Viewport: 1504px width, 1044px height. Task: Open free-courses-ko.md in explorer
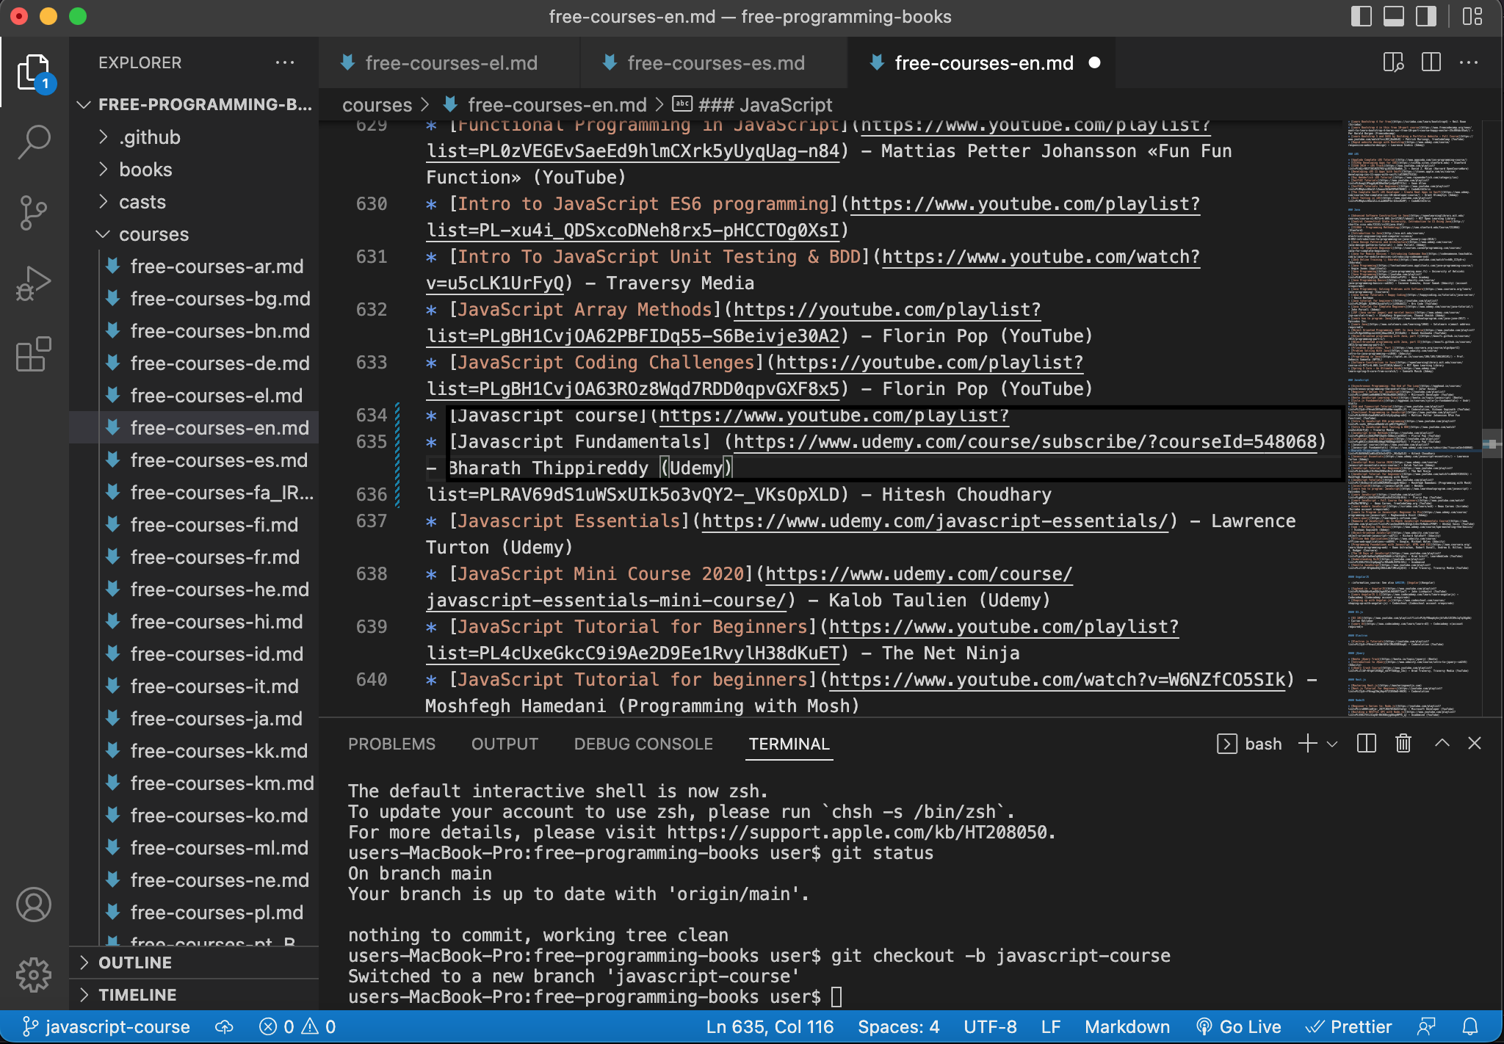pos(195,816)
